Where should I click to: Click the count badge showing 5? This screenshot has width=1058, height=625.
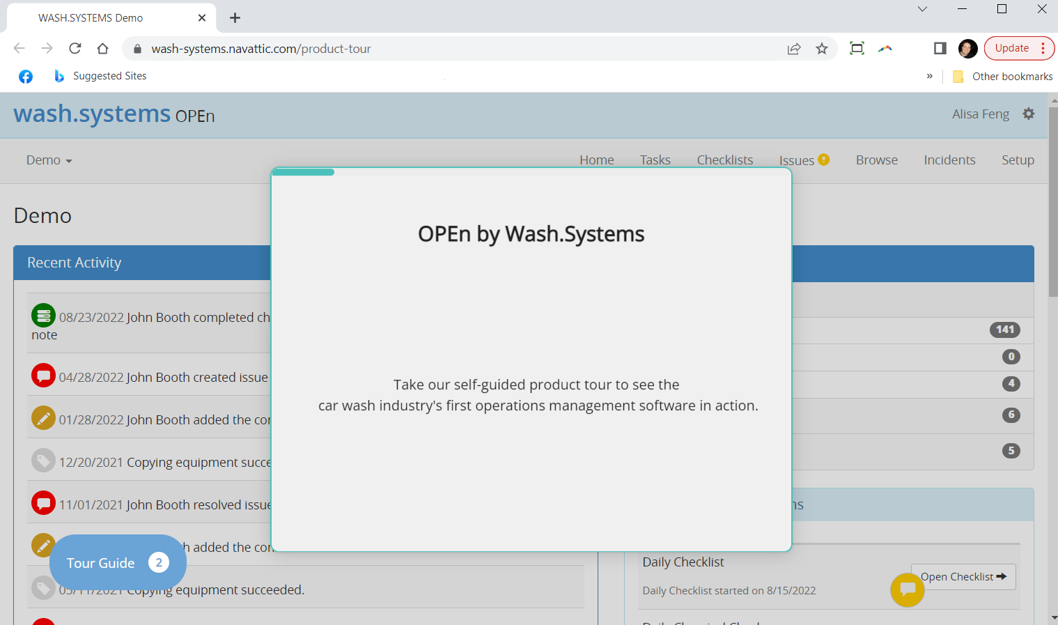click(x=1011, y=450)
